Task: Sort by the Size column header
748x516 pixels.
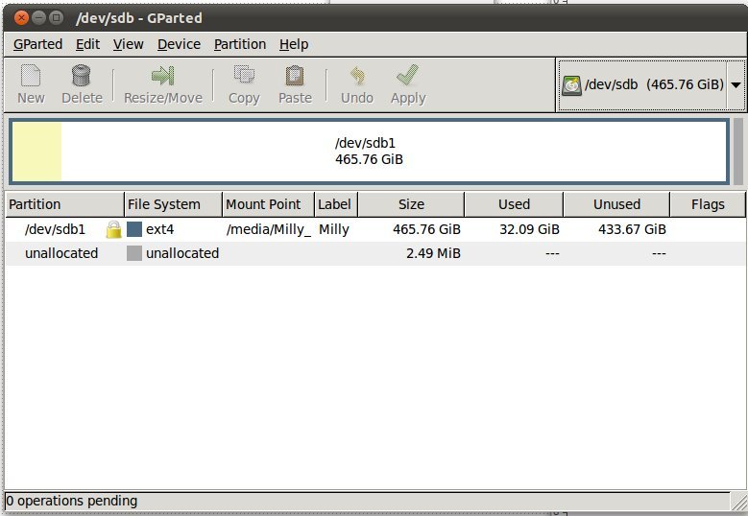Action: point(411,204)
